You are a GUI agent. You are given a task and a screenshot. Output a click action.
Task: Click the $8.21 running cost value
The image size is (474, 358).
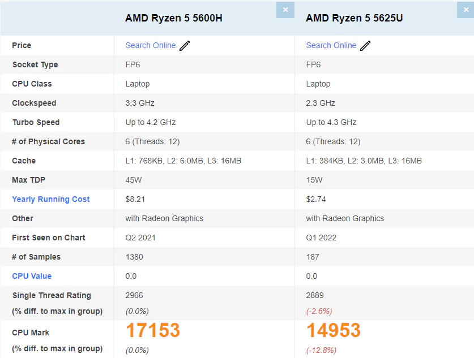coord(135,199)
